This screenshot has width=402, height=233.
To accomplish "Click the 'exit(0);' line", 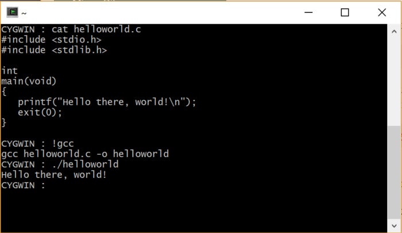I will 40,113.
